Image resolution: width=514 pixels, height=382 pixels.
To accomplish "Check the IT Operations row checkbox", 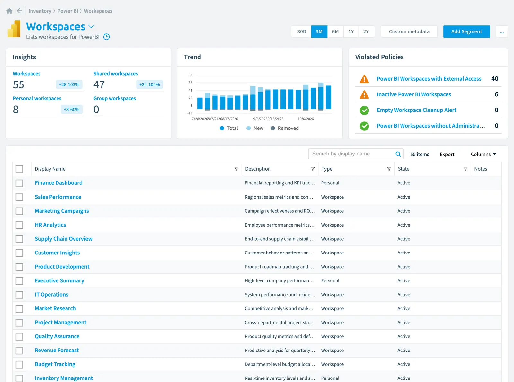I will point(20,295).
